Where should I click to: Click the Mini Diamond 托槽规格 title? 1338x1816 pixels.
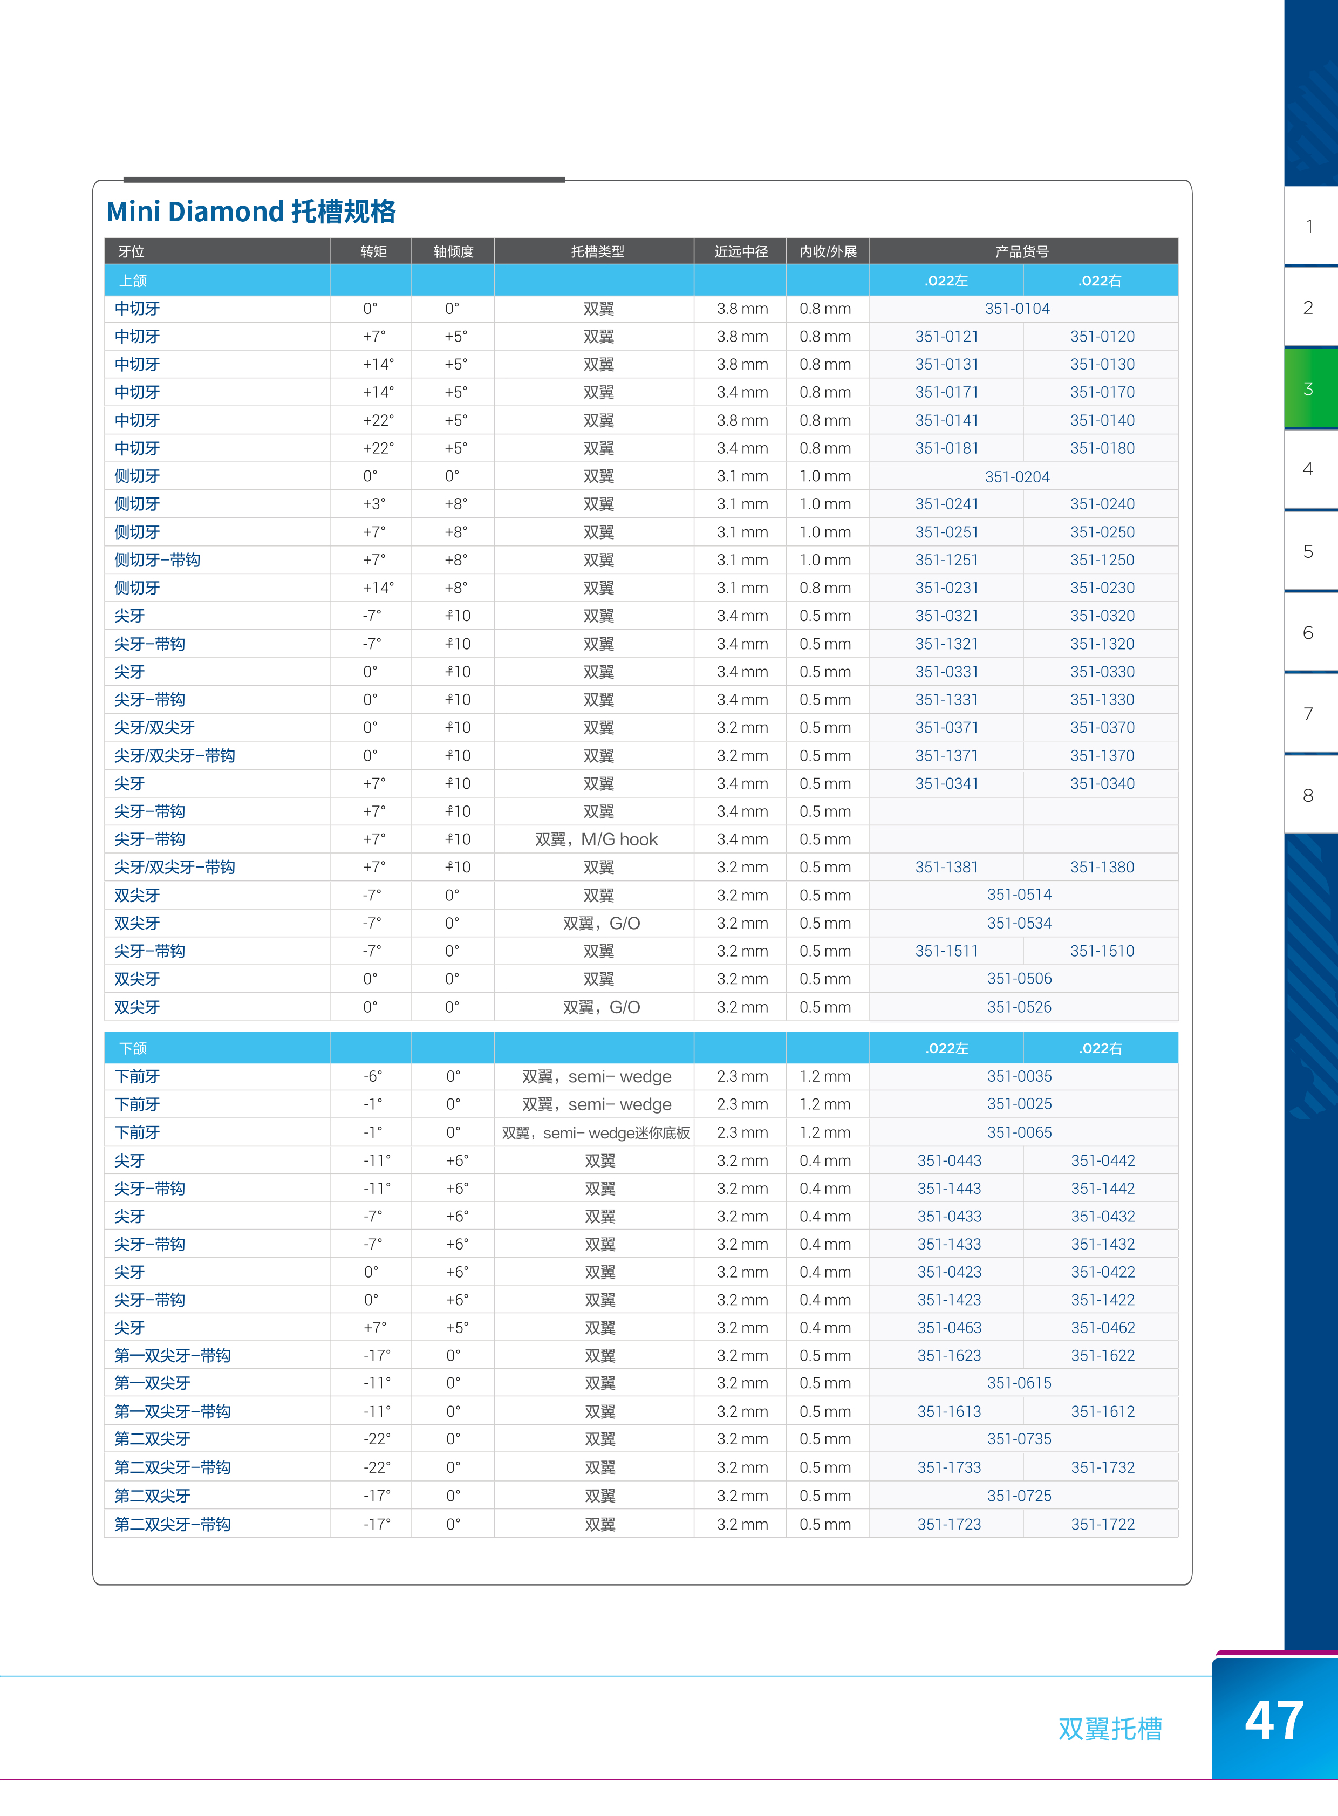tap(251, 211)
